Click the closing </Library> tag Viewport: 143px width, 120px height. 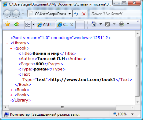21,100
